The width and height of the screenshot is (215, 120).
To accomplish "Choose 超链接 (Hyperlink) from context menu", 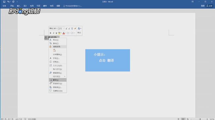I will [58, 87].
